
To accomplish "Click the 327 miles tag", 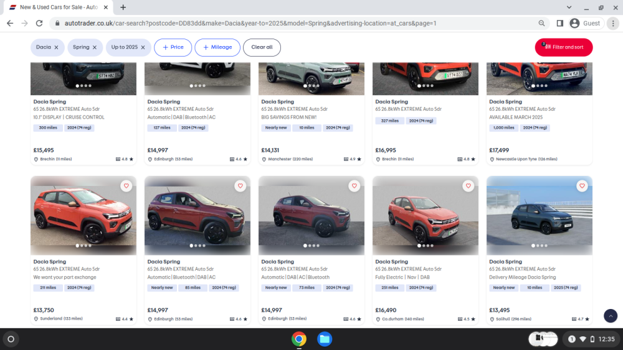I will pos(390,121).
